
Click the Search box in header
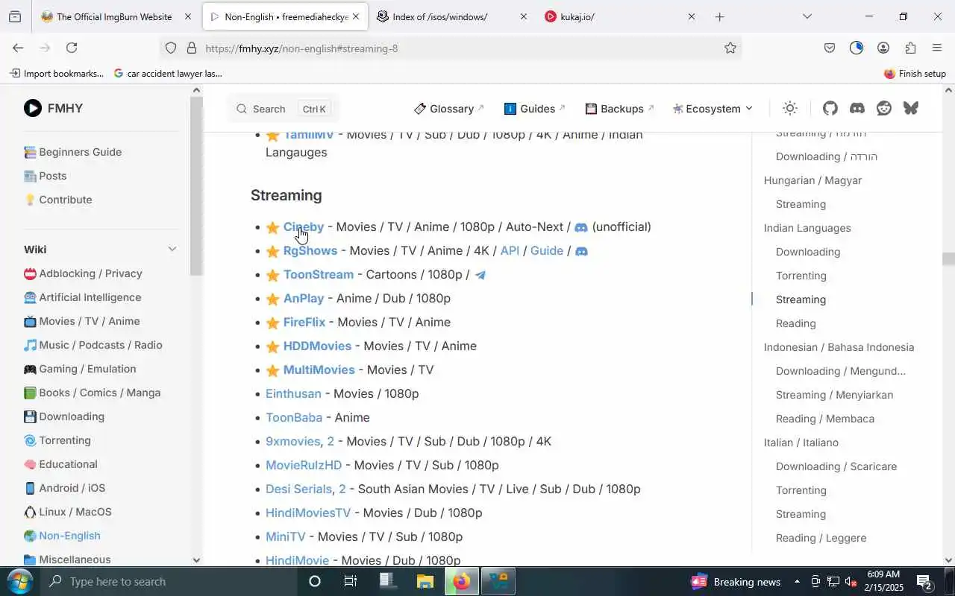(x=283, y=109)
